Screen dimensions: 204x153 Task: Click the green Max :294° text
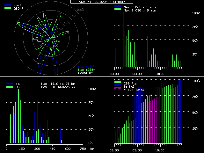tap(86, 69)
